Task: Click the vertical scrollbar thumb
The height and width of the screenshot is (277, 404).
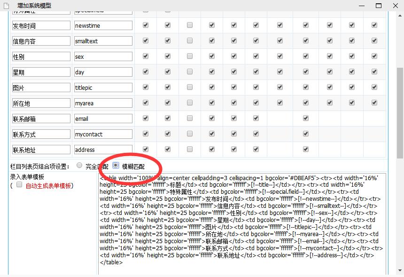Action: click(400, 113)
